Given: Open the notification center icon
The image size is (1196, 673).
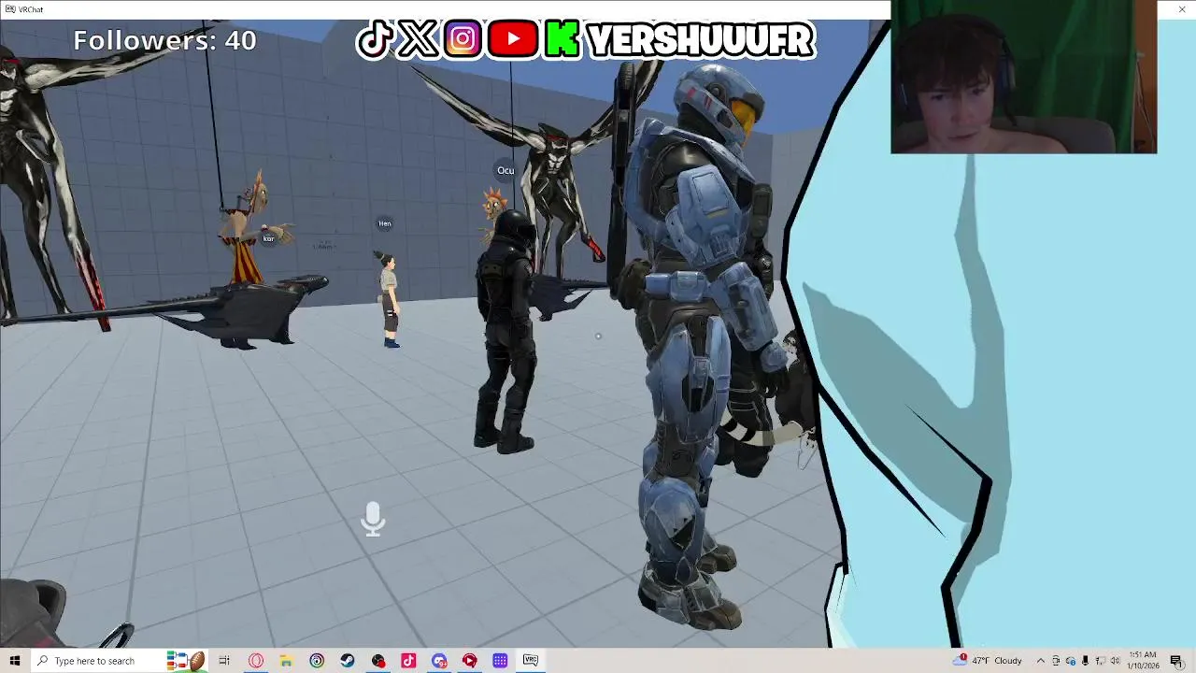Looking at the screenshot, I should [1176, 661].
